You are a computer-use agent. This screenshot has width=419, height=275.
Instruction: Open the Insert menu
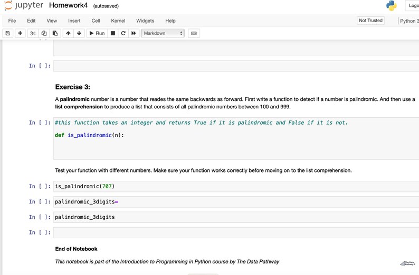pyautogui.click(x=74, y=21)
